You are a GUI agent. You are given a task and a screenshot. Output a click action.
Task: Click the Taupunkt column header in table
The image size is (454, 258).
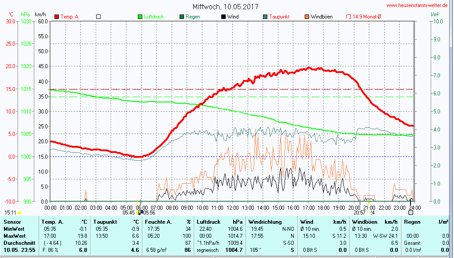(105, 222)
